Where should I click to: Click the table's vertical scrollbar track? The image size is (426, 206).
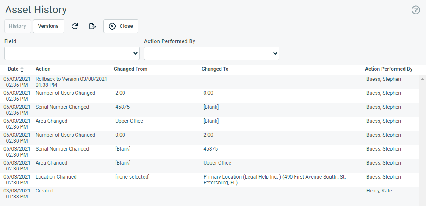pos(422,141)
